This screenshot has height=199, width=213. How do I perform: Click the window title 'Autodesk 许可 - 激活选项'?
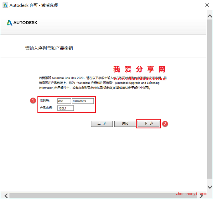34,5
